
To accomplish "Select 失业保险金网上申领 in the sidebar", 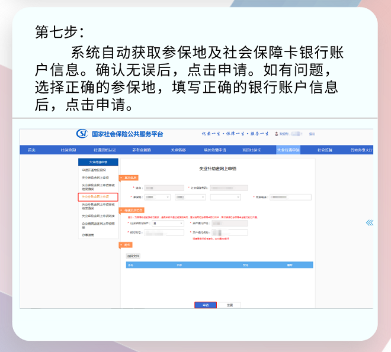I will (95, 177).
